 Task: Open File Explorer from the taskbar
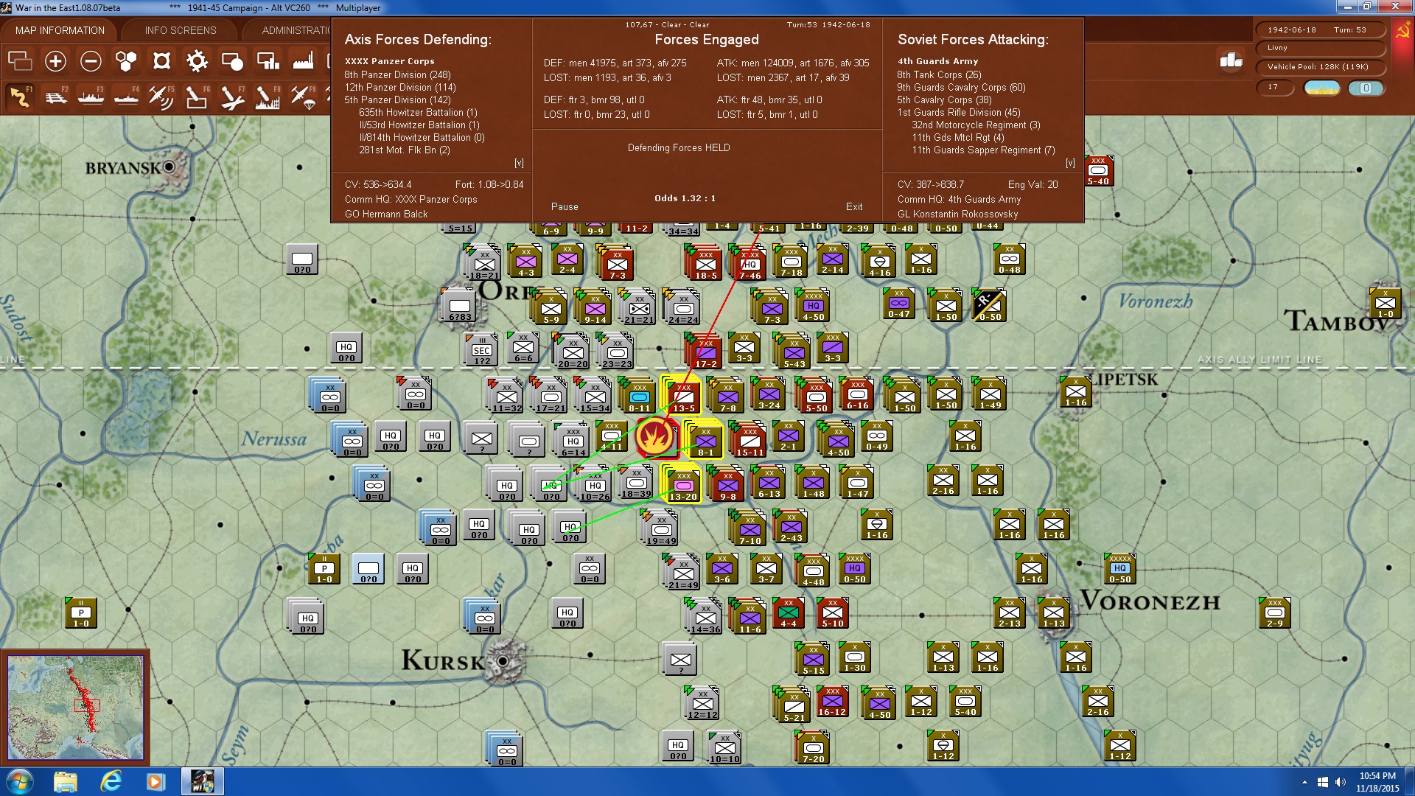(x=66, y=781)
